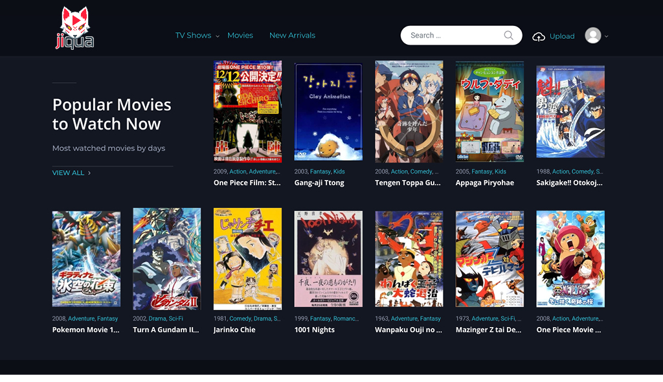
Task: Click Fantasy genre under Wanpaku Ouji
Action: point(431,319)
